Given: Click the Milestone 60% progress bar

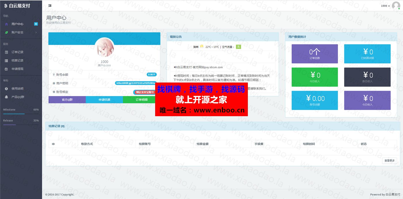Looking at the screenshot, I should click(x=21, y=114).
